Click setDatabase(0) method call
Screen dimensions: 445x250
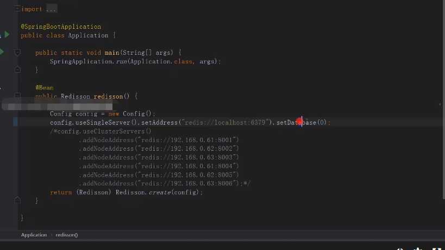pyautogui.click(x=302, y=123)
